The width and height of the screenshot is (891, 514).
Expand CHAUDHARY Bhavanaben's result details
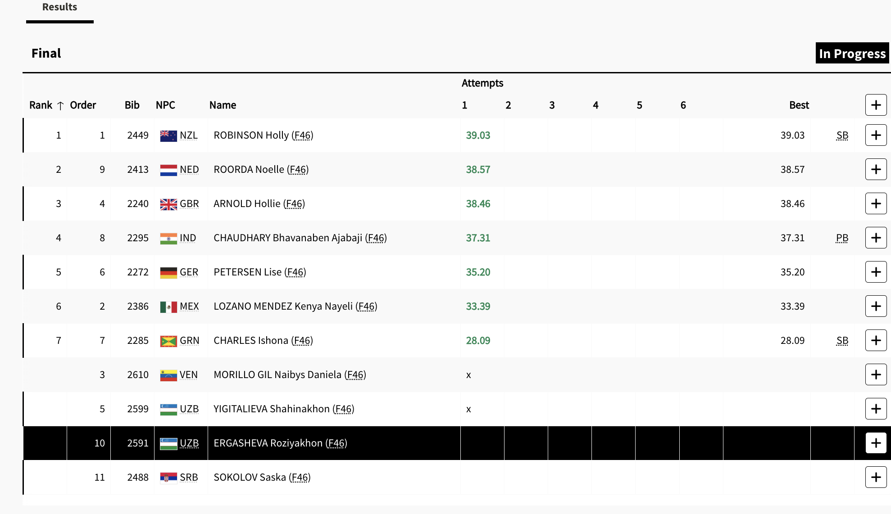click(x=876, y=238)
